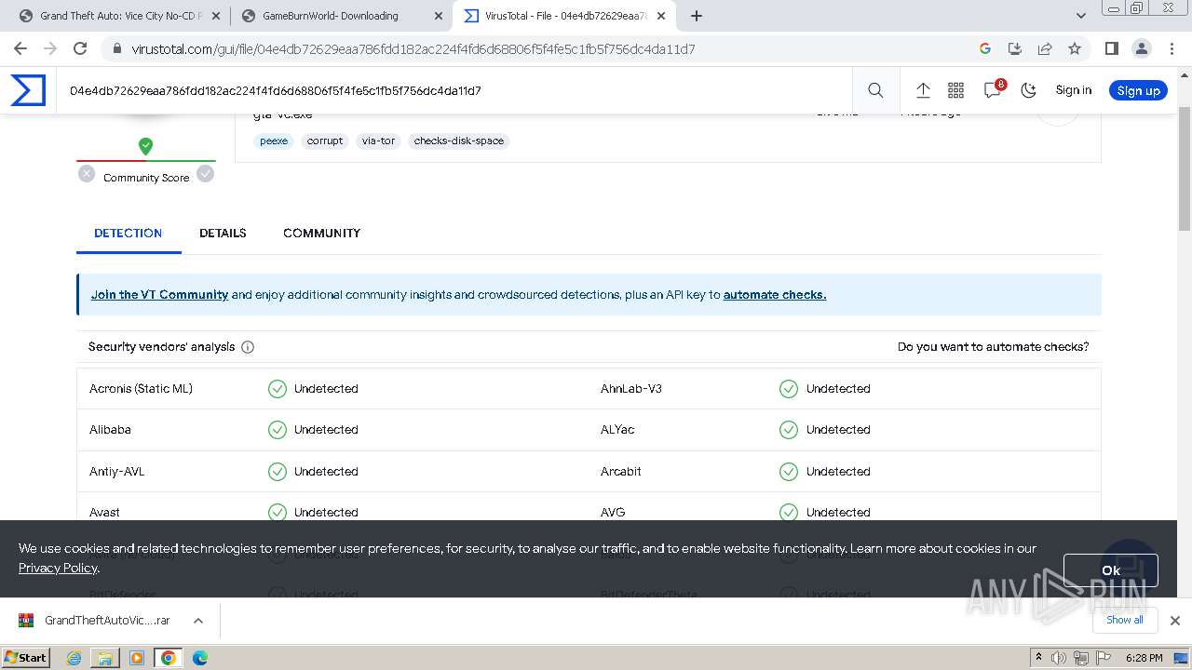Vote negative on community score X
1192x670 pixels.
coord(87,173)
